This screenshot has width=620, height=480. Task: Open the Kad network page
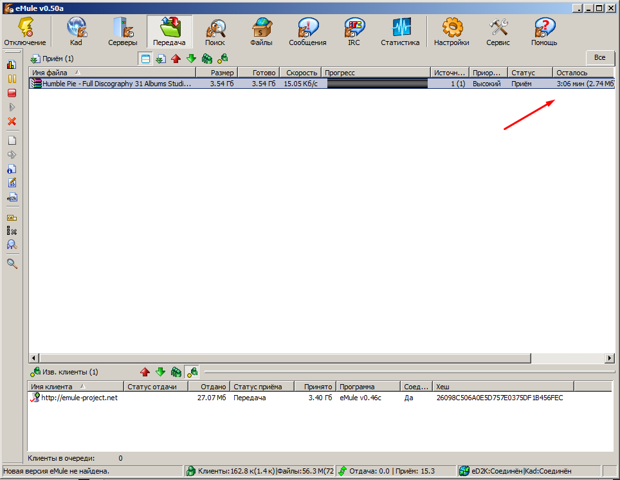pyautogui.click(x=76, y=32)
